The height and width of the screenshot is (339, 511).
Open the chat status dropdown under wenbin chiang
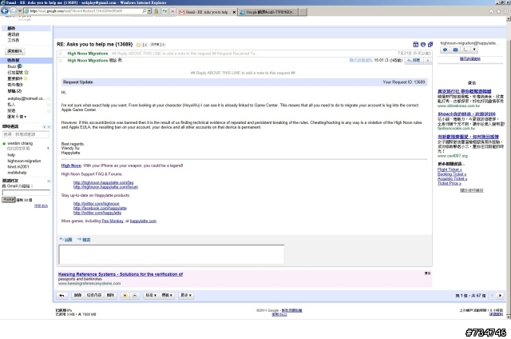pyautogui.click(x=48, y=149)
